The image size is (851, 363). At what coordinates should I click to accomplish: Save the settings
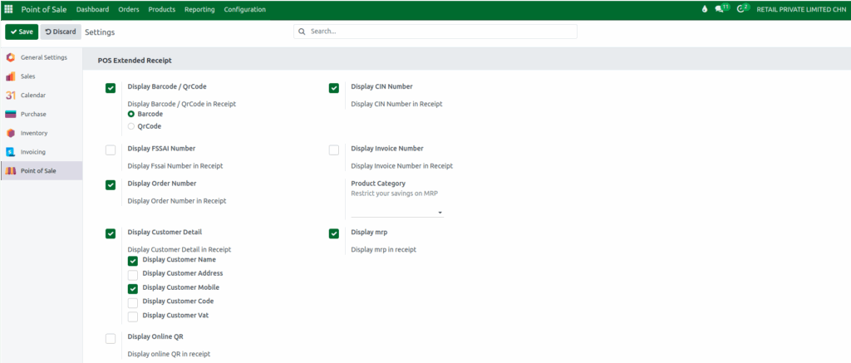click(x=22, y=32)
